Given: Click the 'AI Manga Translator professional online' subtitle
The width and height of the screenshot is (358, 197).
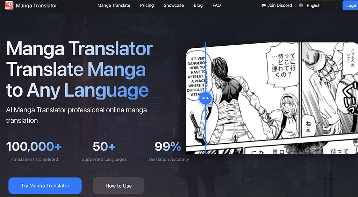Looking at the screenshot, I should pos(76,115).
